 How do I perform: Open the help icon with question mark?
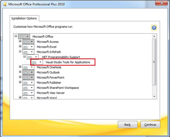pos(154,28)
